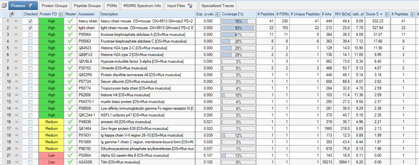Image resolution: width=419 pixels, height=165 pixels.
Task: Click the 76% coverage bar for heavy chain
Action: (x=238, y=21)
